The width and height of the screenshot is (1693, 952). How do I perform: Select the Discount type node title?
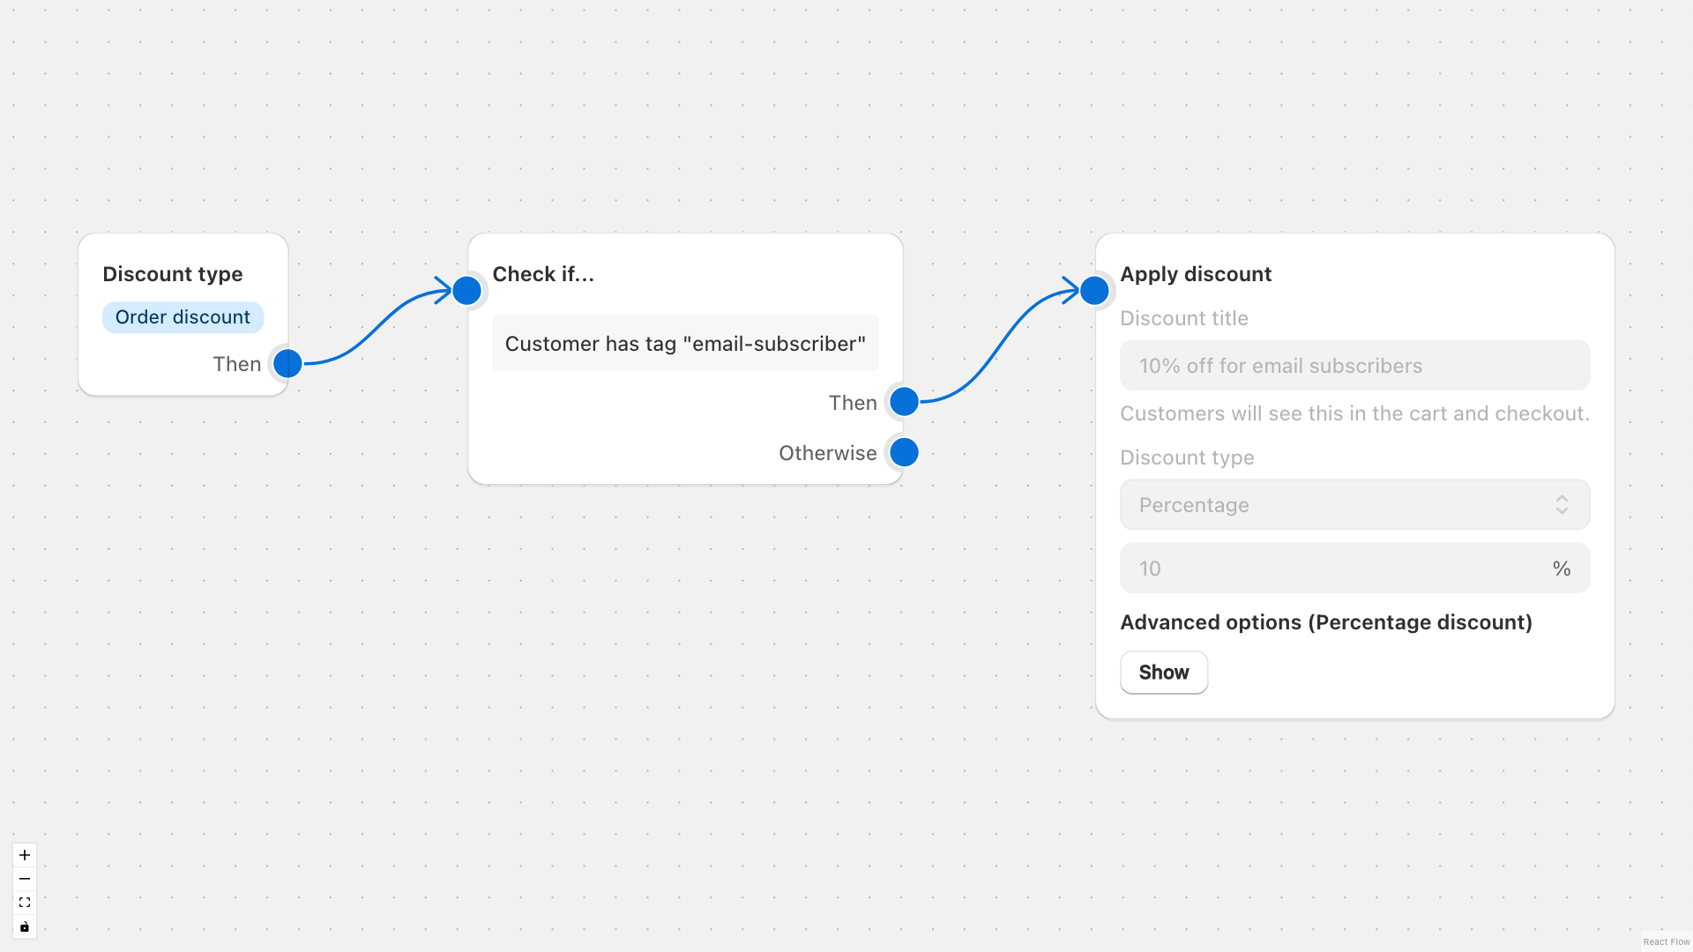pos(172,274)
